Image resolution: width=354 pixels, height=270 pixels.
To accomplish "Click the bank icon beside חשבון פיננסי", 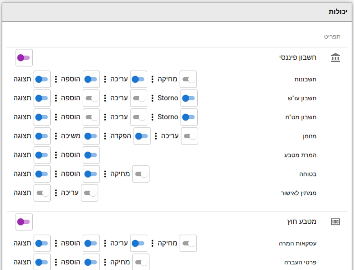I will point(335,58).
